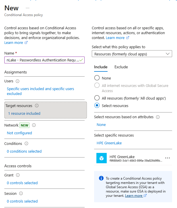This screenshot has height=208, width=177.
Task: Open the HPE GreenLake more options ellipsis
Action: click(x=168, y=158)
